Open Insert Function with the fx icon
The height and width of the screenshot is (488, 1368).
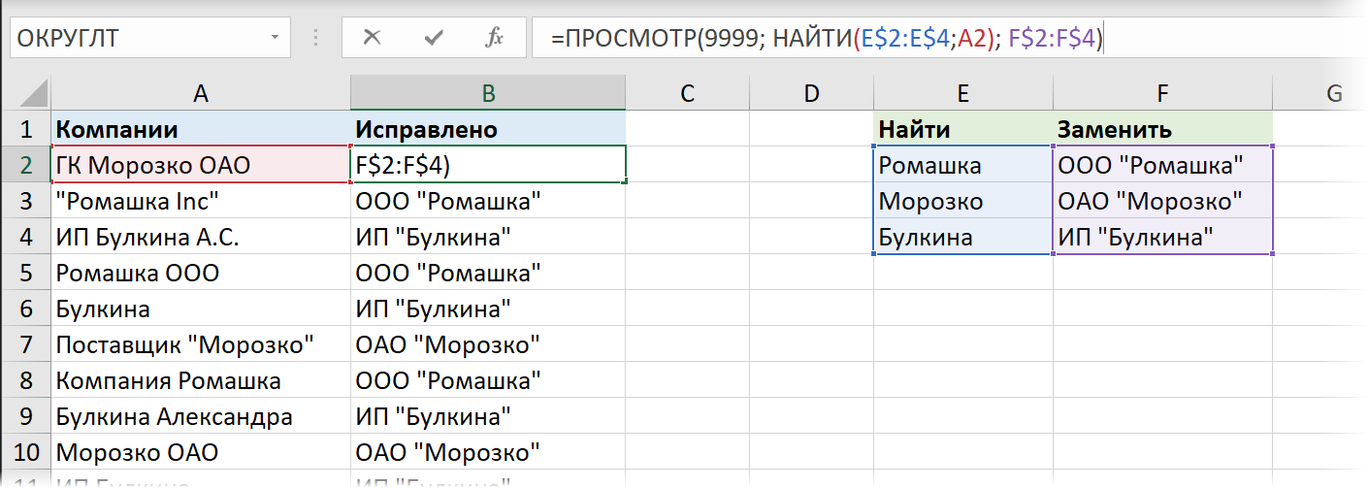coord(494,38)
